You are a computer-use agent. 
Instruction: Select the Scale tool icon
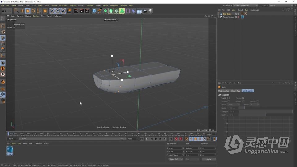[28, 11]
